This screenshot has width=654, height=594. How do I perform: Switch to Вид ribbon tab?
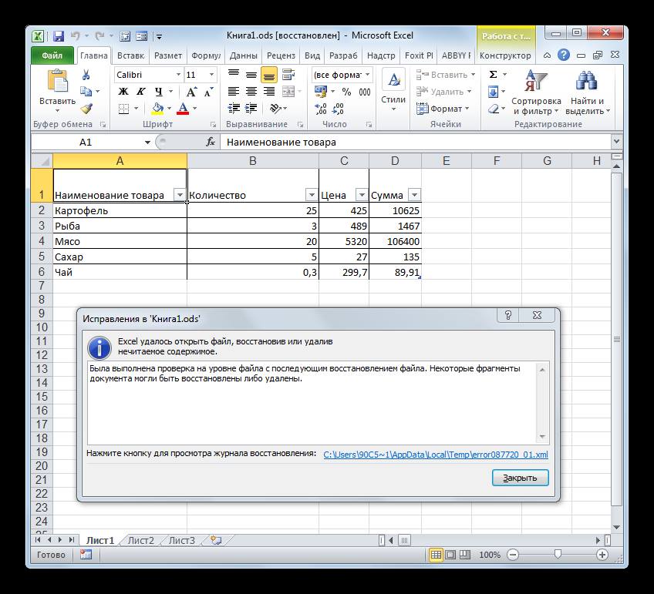pos(312,55)
